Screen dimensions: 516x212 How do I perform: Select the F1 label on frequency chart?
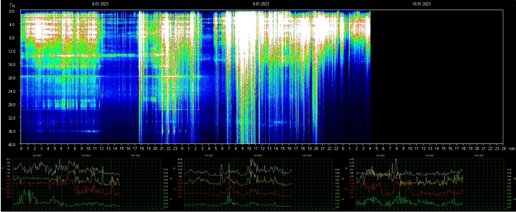pyautogui.click(x=3, y=169)
